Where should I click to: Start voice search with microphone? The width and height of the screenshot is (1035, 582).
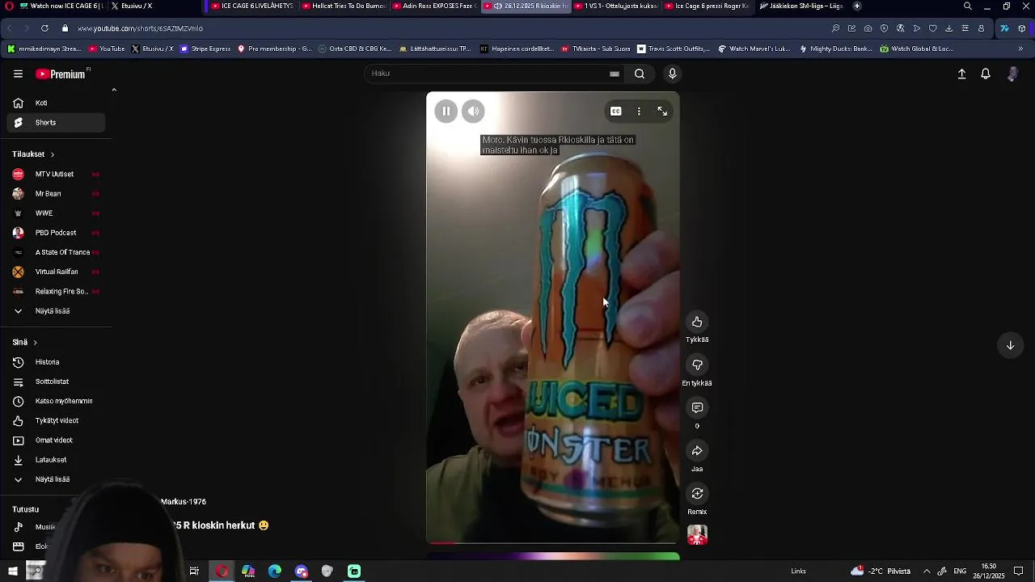pos(672,74)
